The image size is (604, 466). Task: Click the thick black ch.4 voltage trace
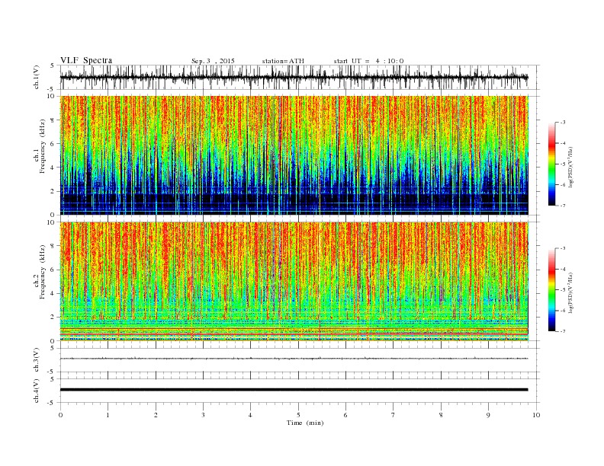[294, 390]
